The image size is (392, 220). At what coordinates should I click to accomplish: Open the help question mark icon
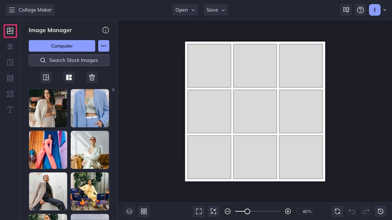point(360,10)
